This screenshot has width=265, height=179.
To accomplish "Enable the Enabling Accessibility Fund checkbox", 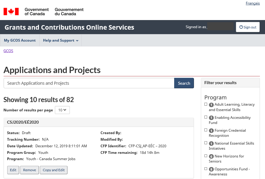I will click(206, 117).
